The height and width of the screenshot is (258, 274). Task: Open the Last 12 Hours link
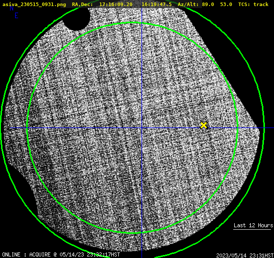[x=253, y=225]
